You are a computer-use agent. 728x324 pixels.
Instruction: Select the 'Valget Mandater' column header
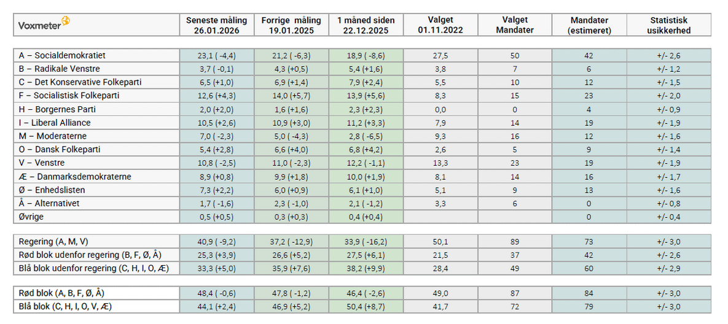[x=515, y=25]
